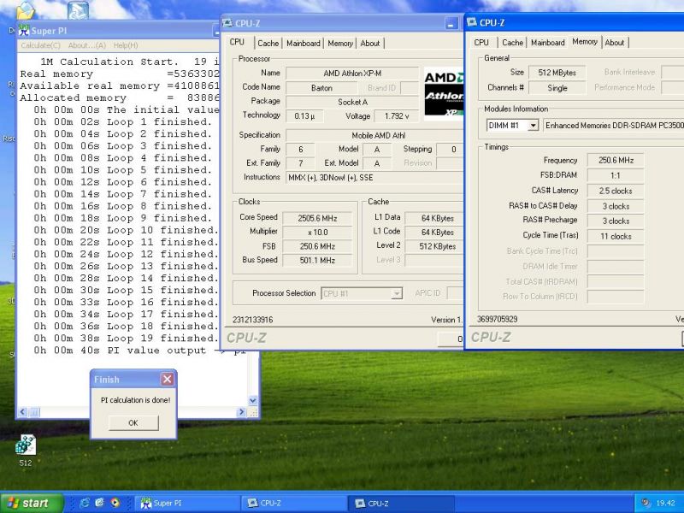Select the yellow folder desktop icon above Super PI

point(26,10)
